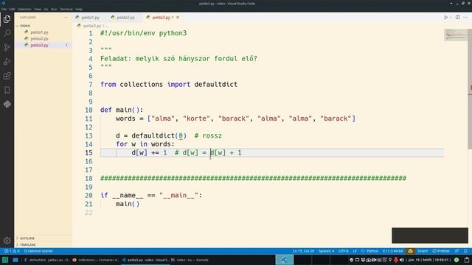Open dropdown beside the Run Python File button

click(451, 18)
